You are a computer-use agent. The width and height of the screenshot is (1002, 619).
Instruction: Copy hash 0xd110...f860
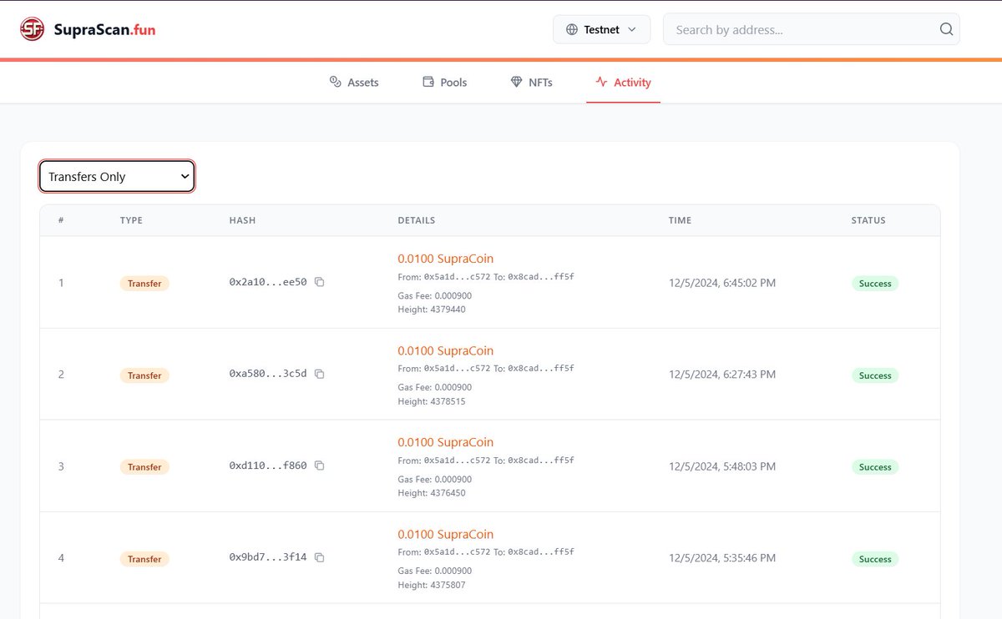(x=319, y=466)
